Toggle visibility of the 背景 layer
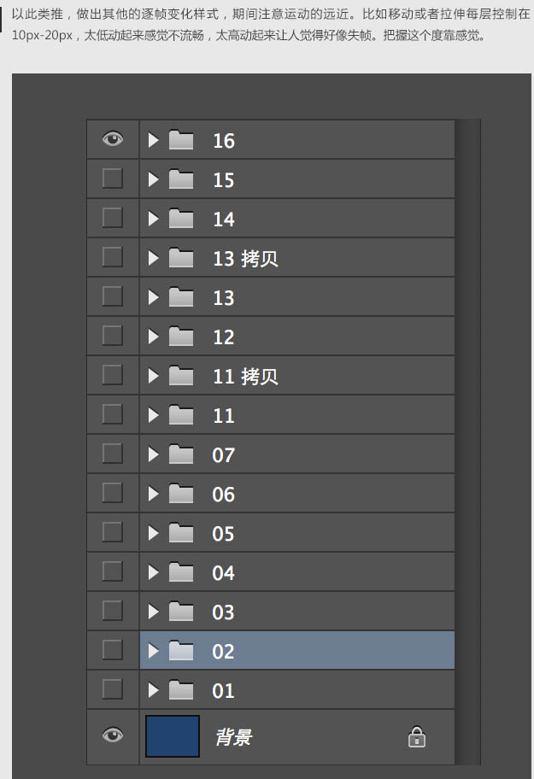 click(x=113, y=736)
